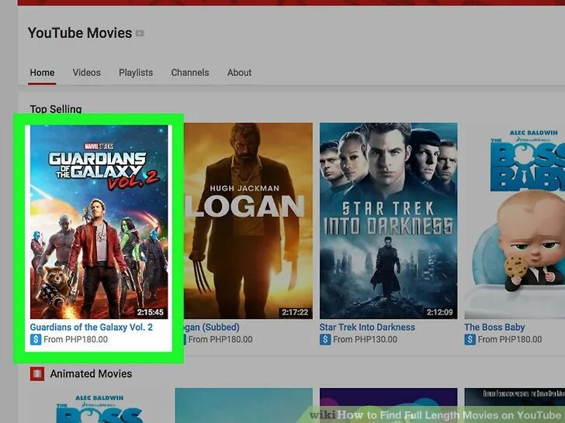
Task: Click the 2:15:45 duration on Guardians poster
Action: click(151, 312)
